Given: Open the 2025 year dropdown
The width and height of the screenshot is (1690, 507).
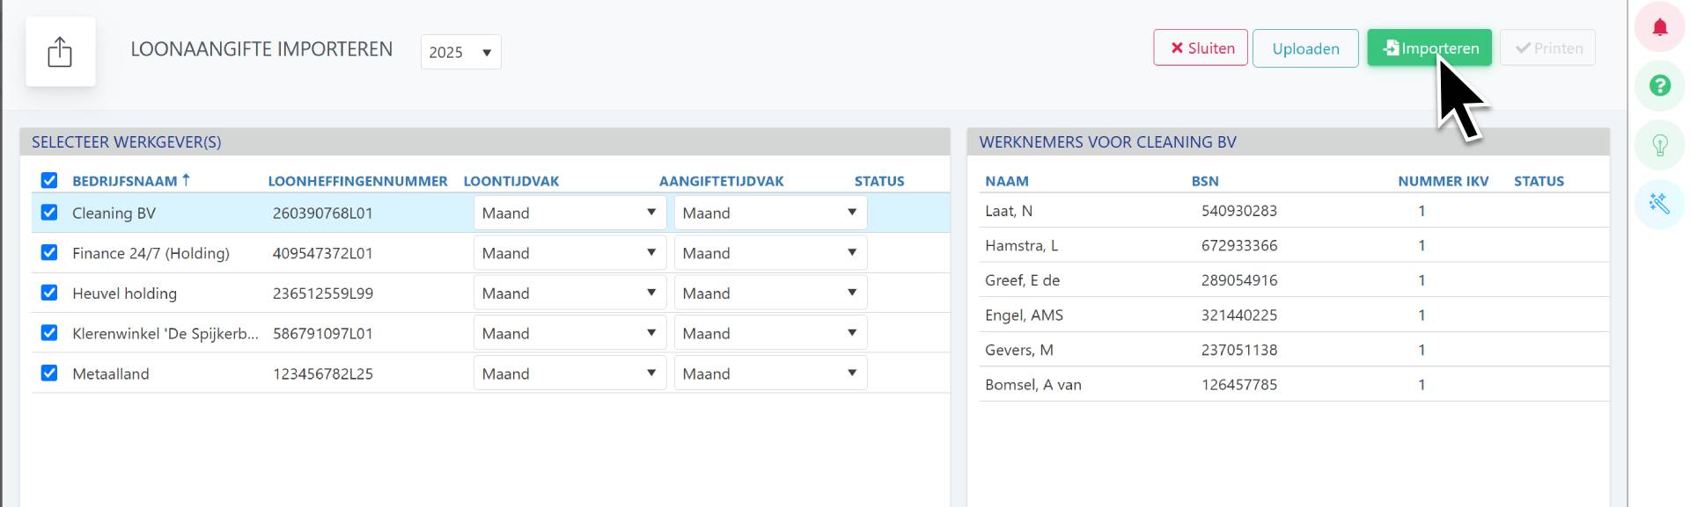Looking at the screenshot, I should point(460,52).
